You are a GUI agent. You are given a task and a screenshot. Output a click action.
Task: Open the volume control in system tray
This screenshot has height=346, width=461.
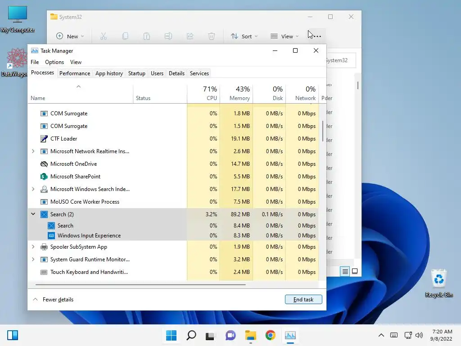tap(419, 335)
